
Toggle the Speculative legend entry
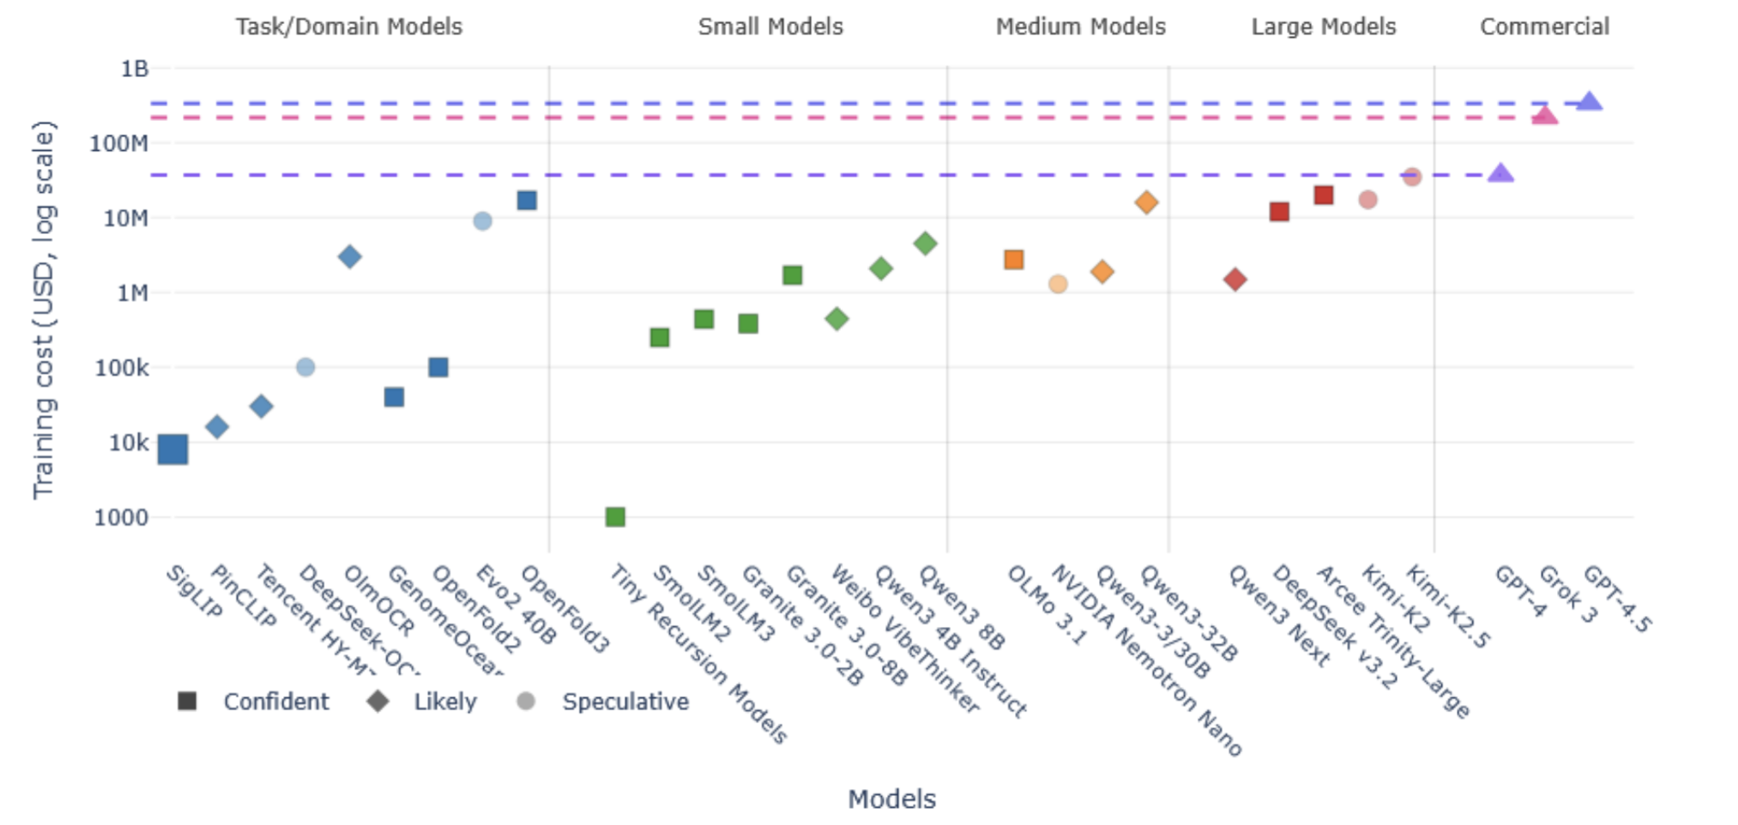[603, 702]
